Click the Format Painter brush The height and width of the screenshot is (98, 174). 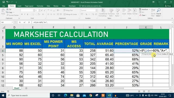7,15
